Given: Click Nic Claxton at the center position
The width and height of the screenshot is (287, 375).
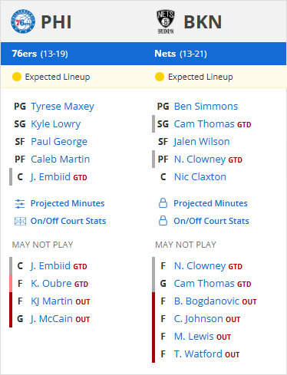Looking at the screenshot, I should click(x=200, y=177).
